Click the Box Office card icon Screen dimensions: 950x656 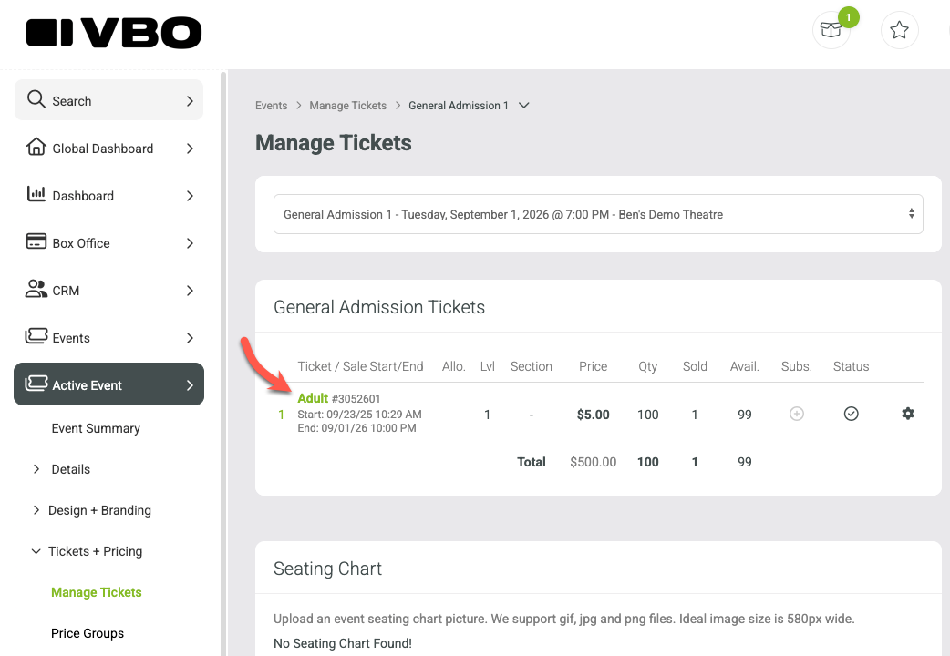tap(36, 241)
